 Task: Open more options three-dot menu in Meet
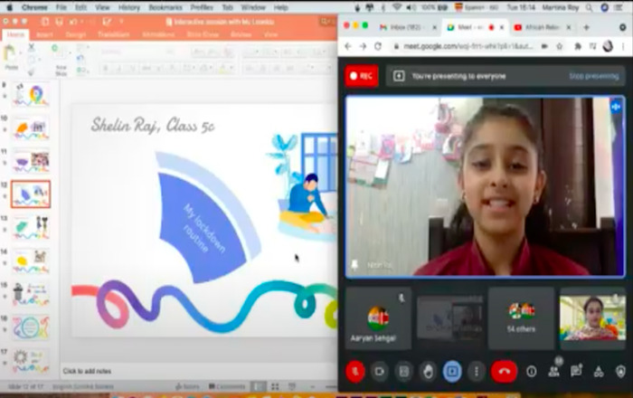pyautogui.click(x=477, y=372)
